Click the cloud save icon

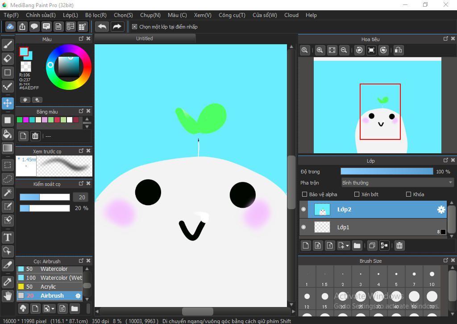[x=10, y=26]
